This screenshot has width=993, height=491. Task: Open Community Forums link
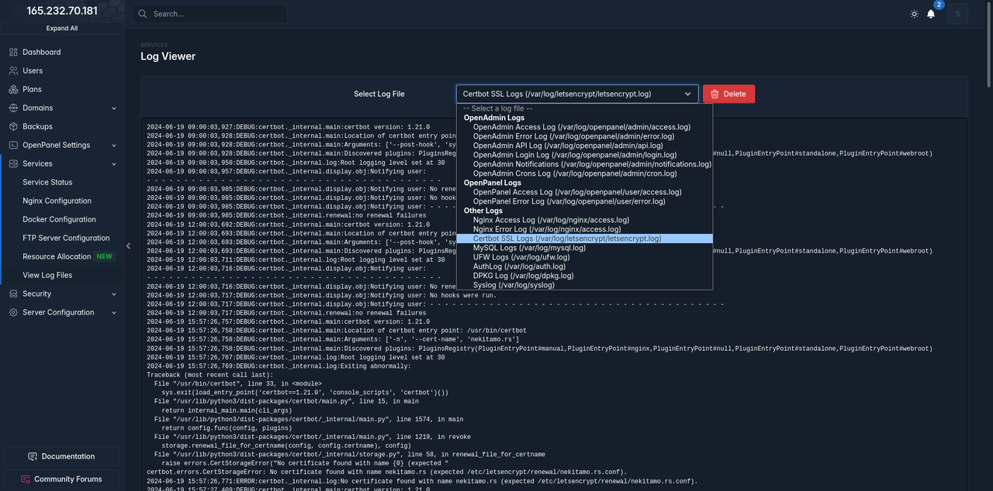click(62, 479)
